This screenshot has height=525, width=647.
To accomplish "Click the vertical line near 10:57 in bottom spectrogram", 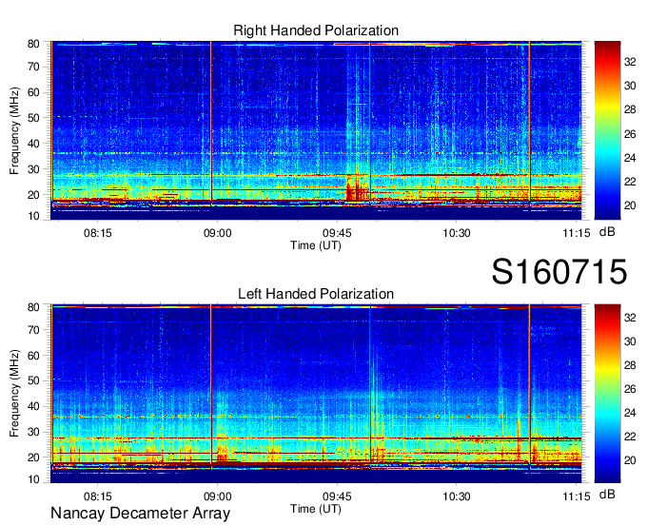I will pyautogui.click(x=529, y=385).
